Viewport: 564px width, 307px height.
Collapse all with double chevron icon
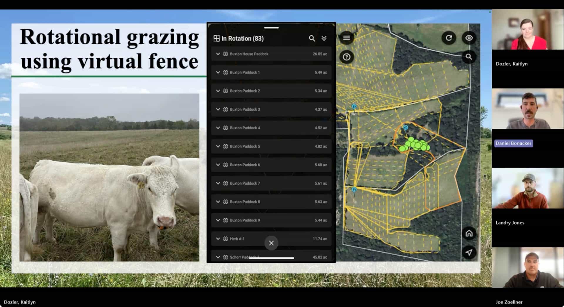pyautogui.click(x=324, y=39)
